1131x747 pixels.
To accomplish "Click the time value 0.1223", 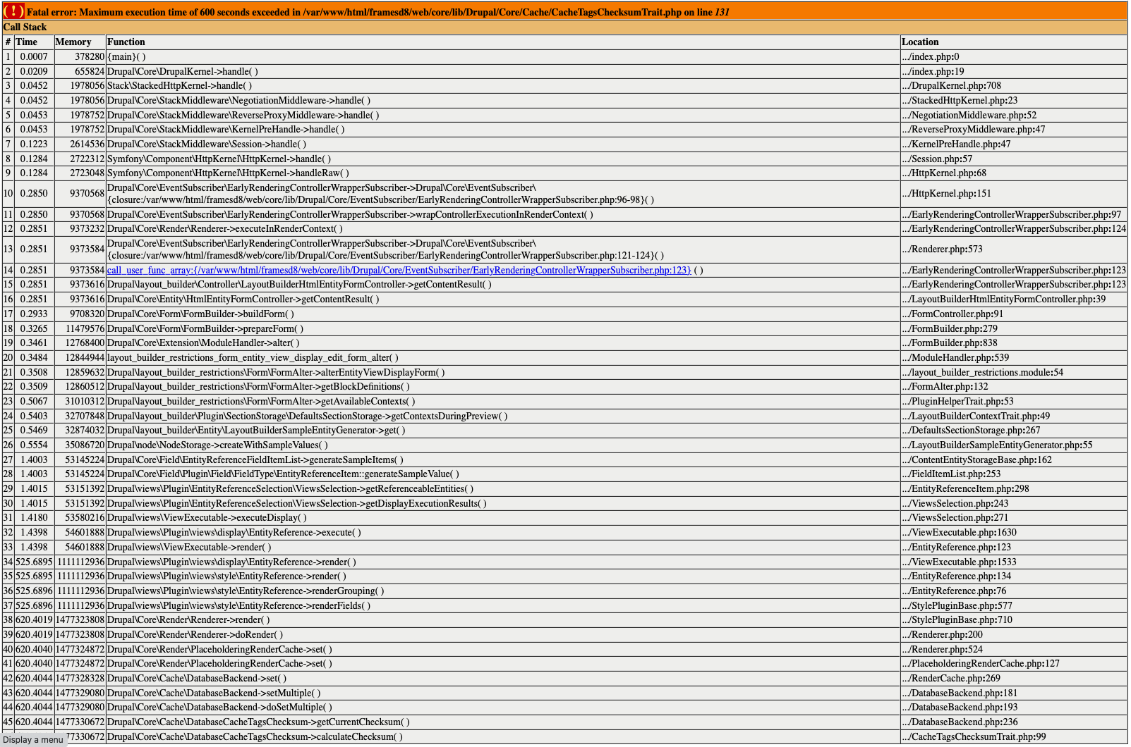I will click(34, 144).
